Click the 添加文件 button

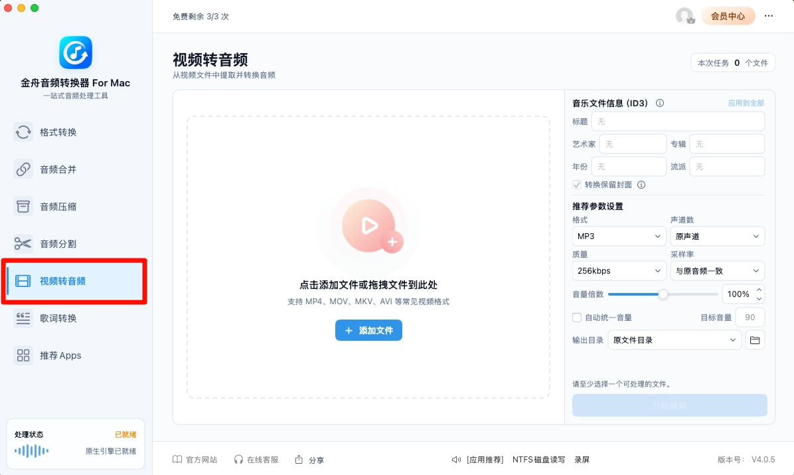[368, 330]
